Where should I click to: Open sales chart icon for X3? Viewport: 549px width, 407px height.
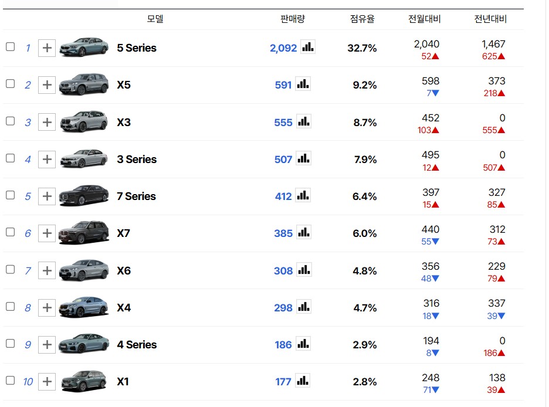click(304, 121)
